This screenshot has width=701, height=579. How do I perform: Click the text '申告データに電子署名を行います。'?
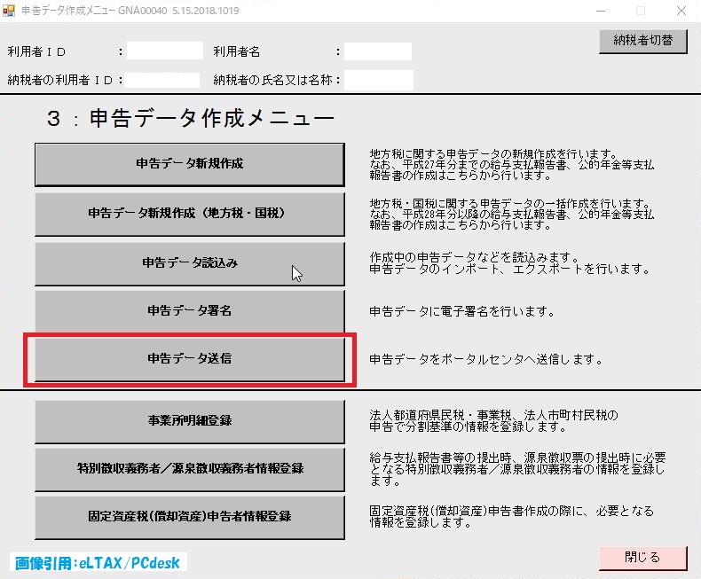461,311
